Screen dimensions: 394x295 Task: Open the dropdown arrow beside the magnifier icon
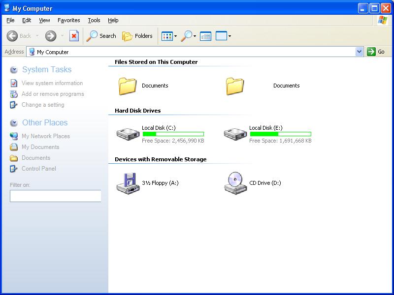pos(195,36)
